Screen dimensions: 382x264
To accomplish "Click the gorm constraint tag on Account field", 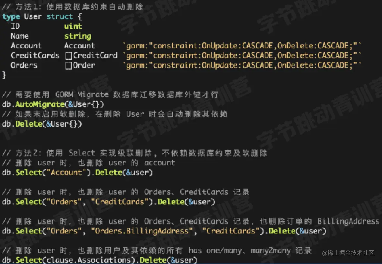I will pos(242,46).
